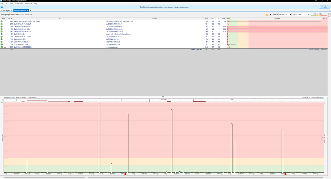Click the PingPlotter logo icon
Image resolution: width=331 pixels, height=179 pixels.
pos(2,7)
